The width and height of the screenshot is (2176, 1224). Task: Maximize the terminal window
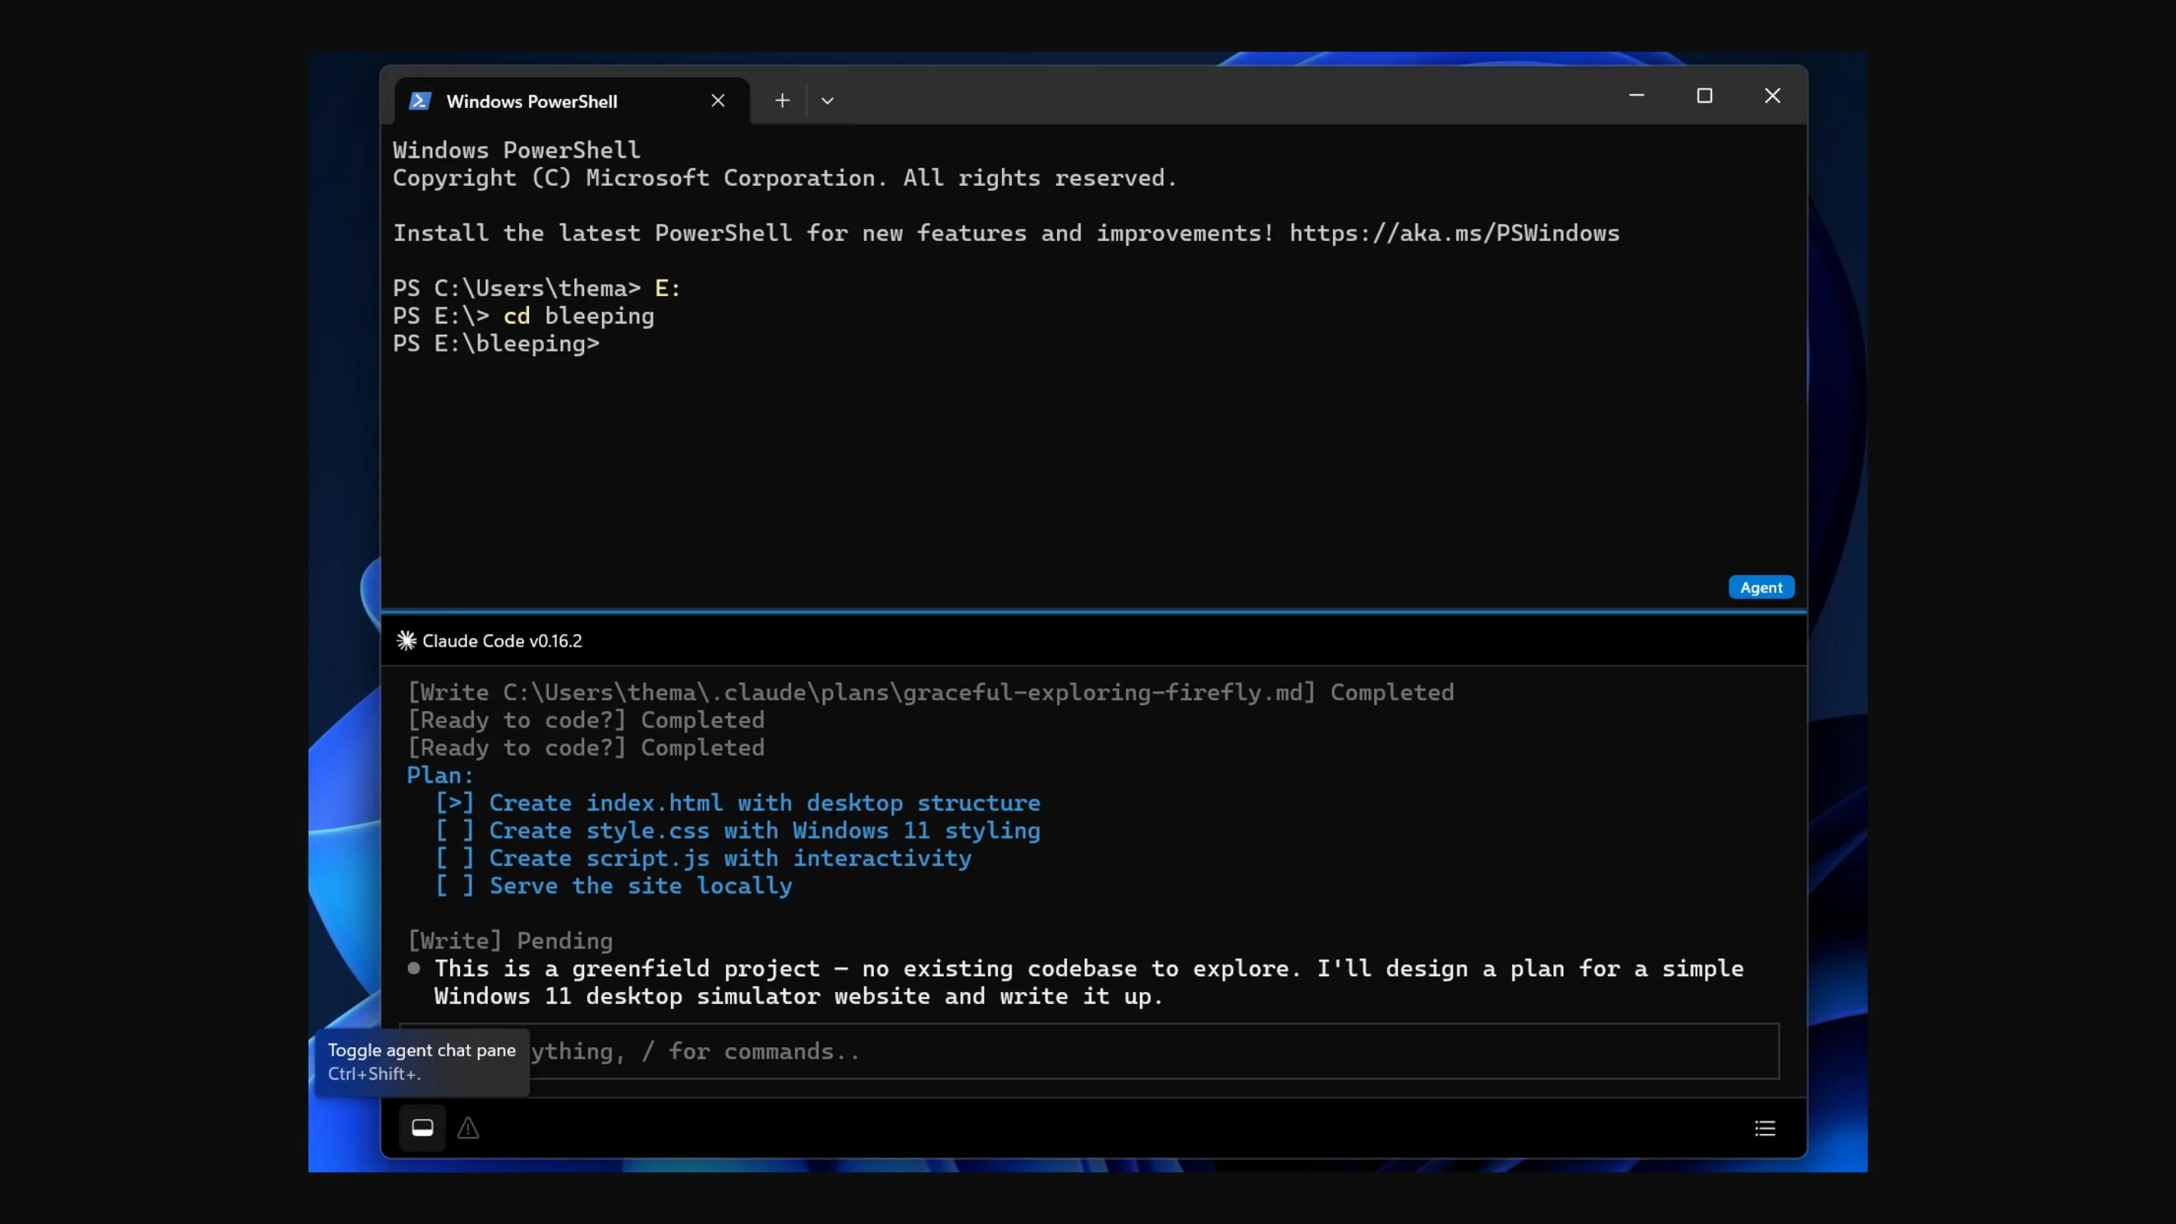click(1705, 95)
